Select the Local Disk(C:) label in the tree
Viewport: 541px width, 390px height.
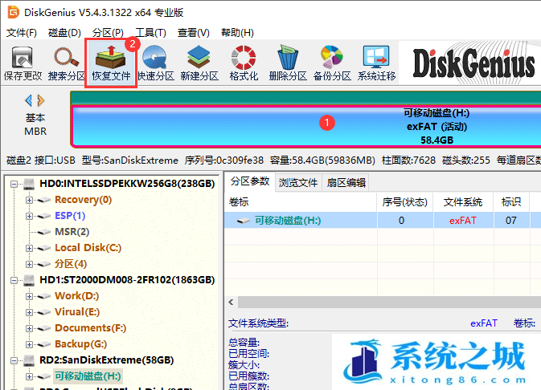click(x=88, y=248)
